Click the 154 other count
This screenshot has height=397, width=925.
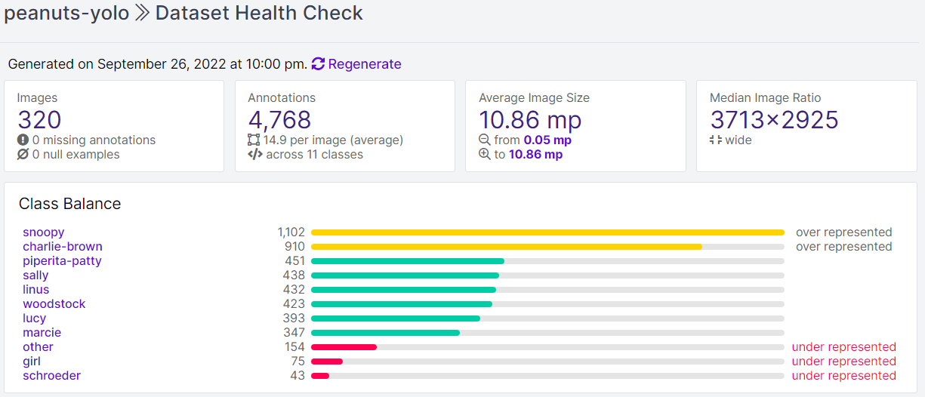294,347
